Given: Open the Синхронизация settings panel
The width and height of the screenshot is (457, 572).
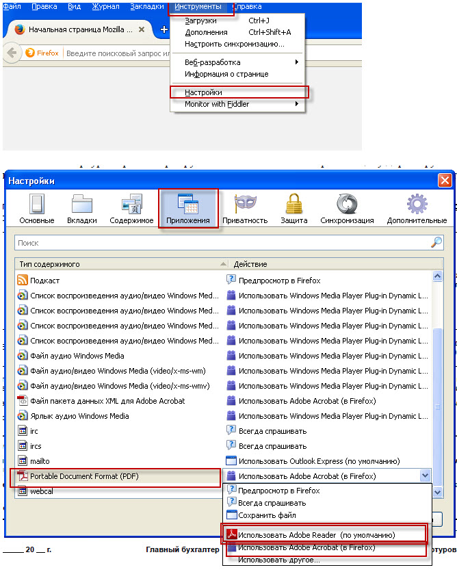Looking at the screenshot, I should [347, 208].
